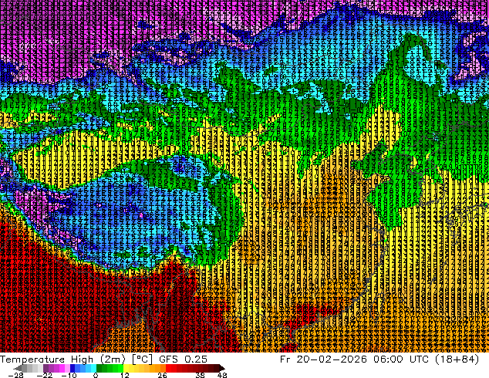Click the 'Fr 20-02-2026 06:00 UTC' timestamp
This screenshot has height=378, width=489.
click(356, 359)
